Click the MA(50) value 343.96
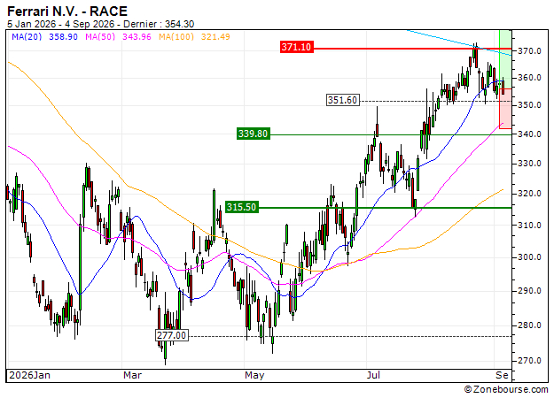This screenshot has height=398, width=554. coord(137,36)
